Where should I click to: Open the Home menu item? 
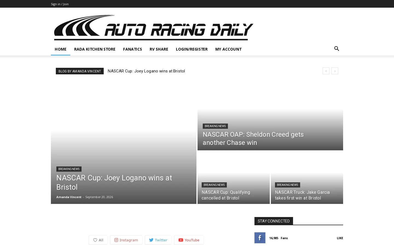60,49
